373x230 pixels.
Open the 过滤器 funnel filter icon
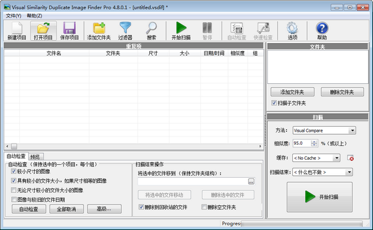pos(125,30)
